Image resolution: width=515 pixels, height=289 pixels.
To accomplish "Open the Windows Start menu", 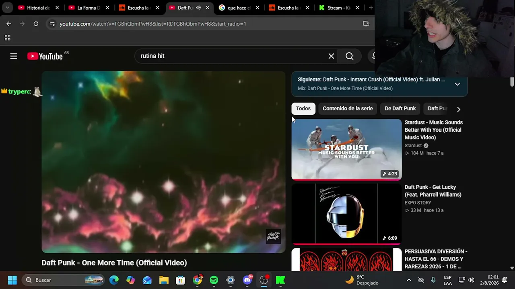I will (12, 280).
